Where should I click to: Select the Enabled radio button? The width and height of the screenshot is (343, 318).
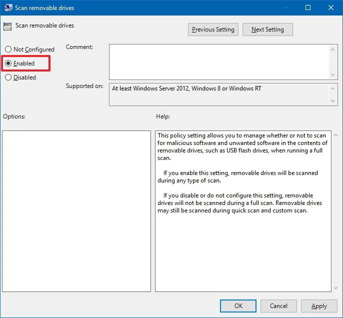click(x=19, y=63)
